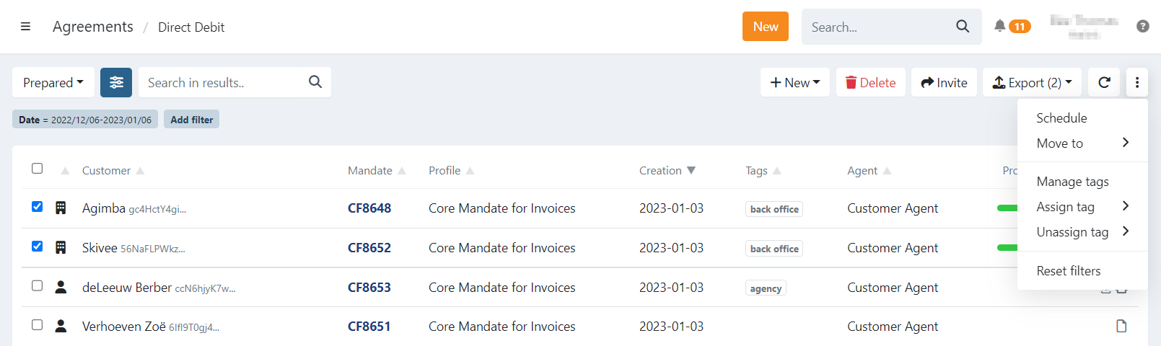
Task: Open mandate CF8648 link
Action: pyautogui.click(x=369, y=208)
